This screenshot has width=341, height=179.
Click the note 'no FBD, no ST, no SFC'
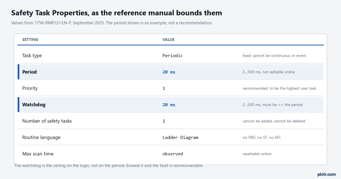click(262, 138)
